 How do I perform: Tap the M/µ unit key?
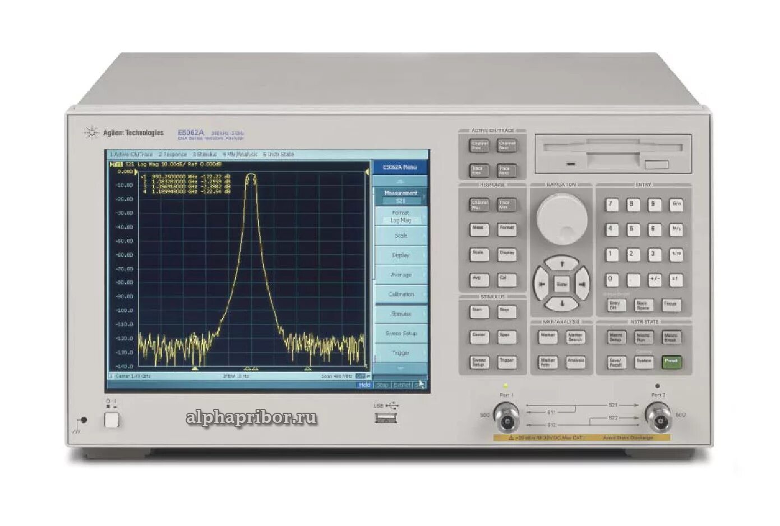pos(676,229)
